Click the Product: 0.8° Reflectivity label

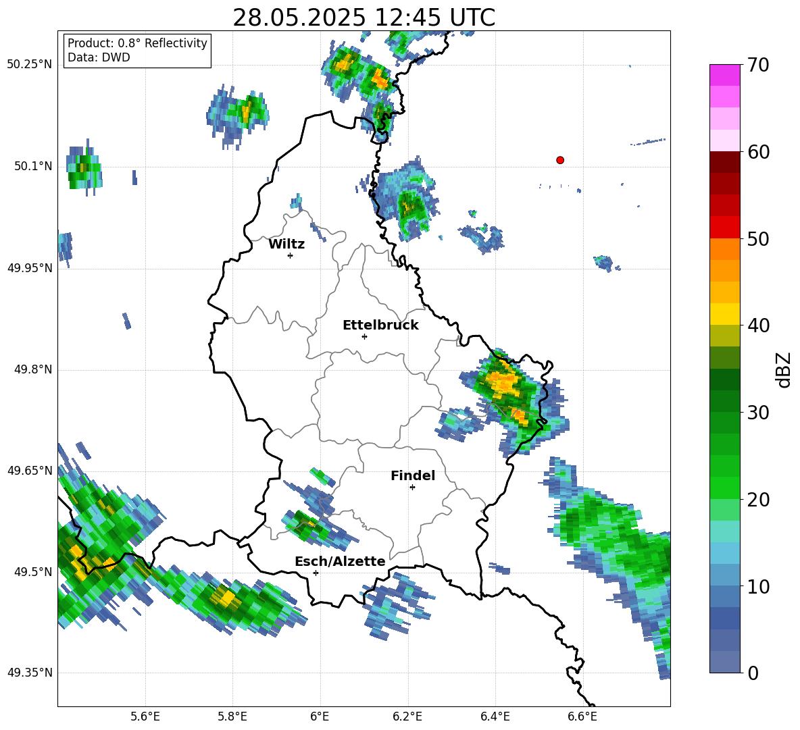tap(137, 43)
